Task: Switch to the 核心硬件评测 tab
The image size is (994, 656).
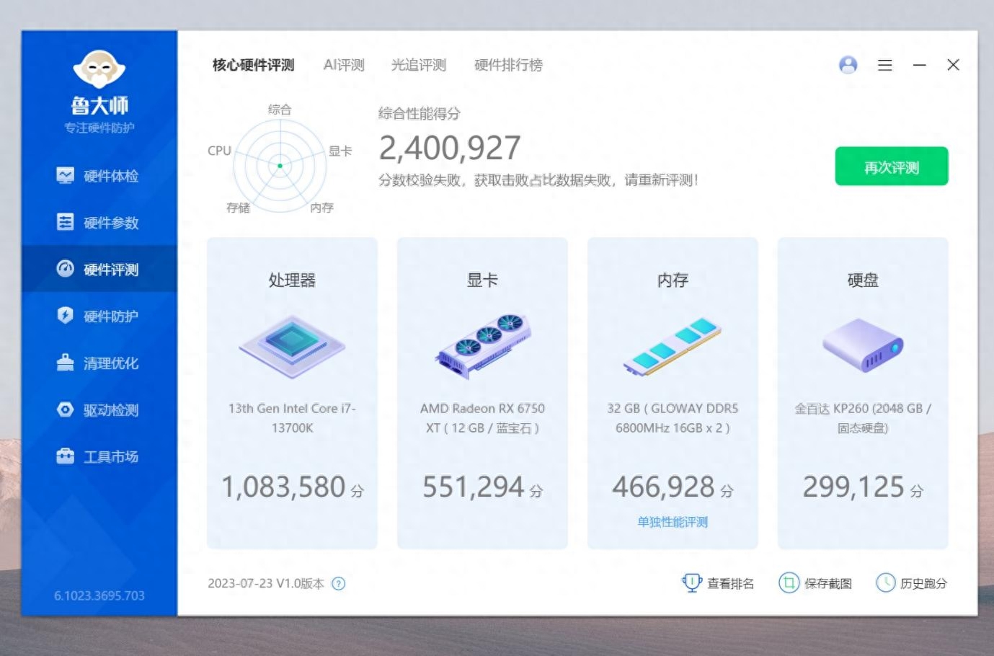Action: click(x=253, y=65)
